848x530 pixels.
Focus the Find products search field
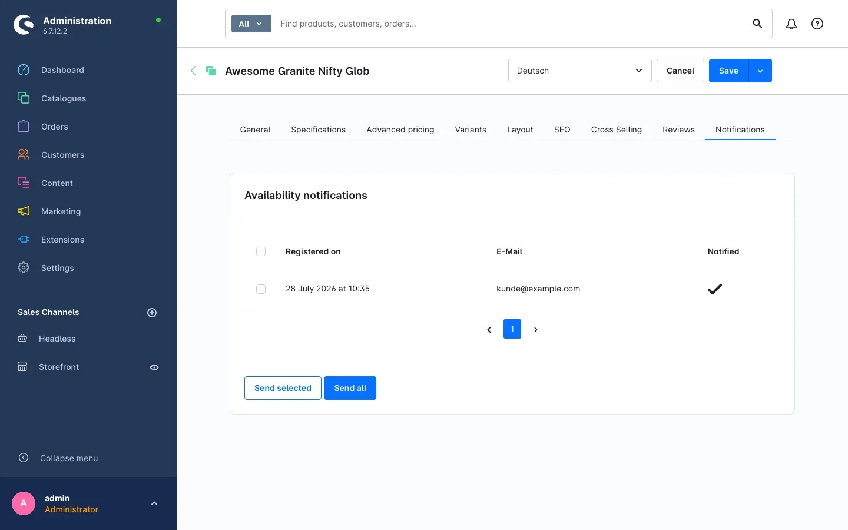pos(512,24)
